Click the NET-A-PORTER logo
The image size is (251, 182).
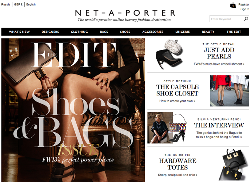(x=125, y=13)
